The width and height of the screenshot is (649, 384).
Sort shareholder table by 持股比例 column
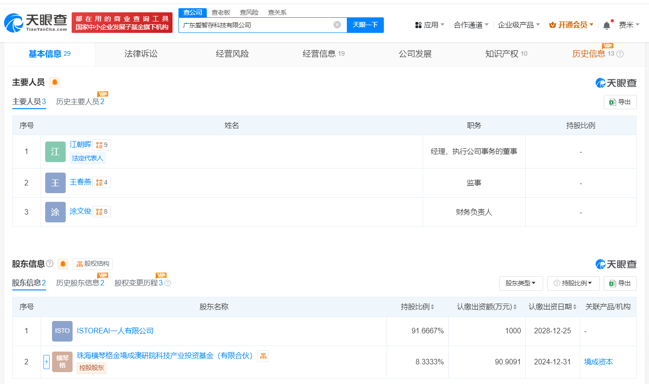click(417, 307)
